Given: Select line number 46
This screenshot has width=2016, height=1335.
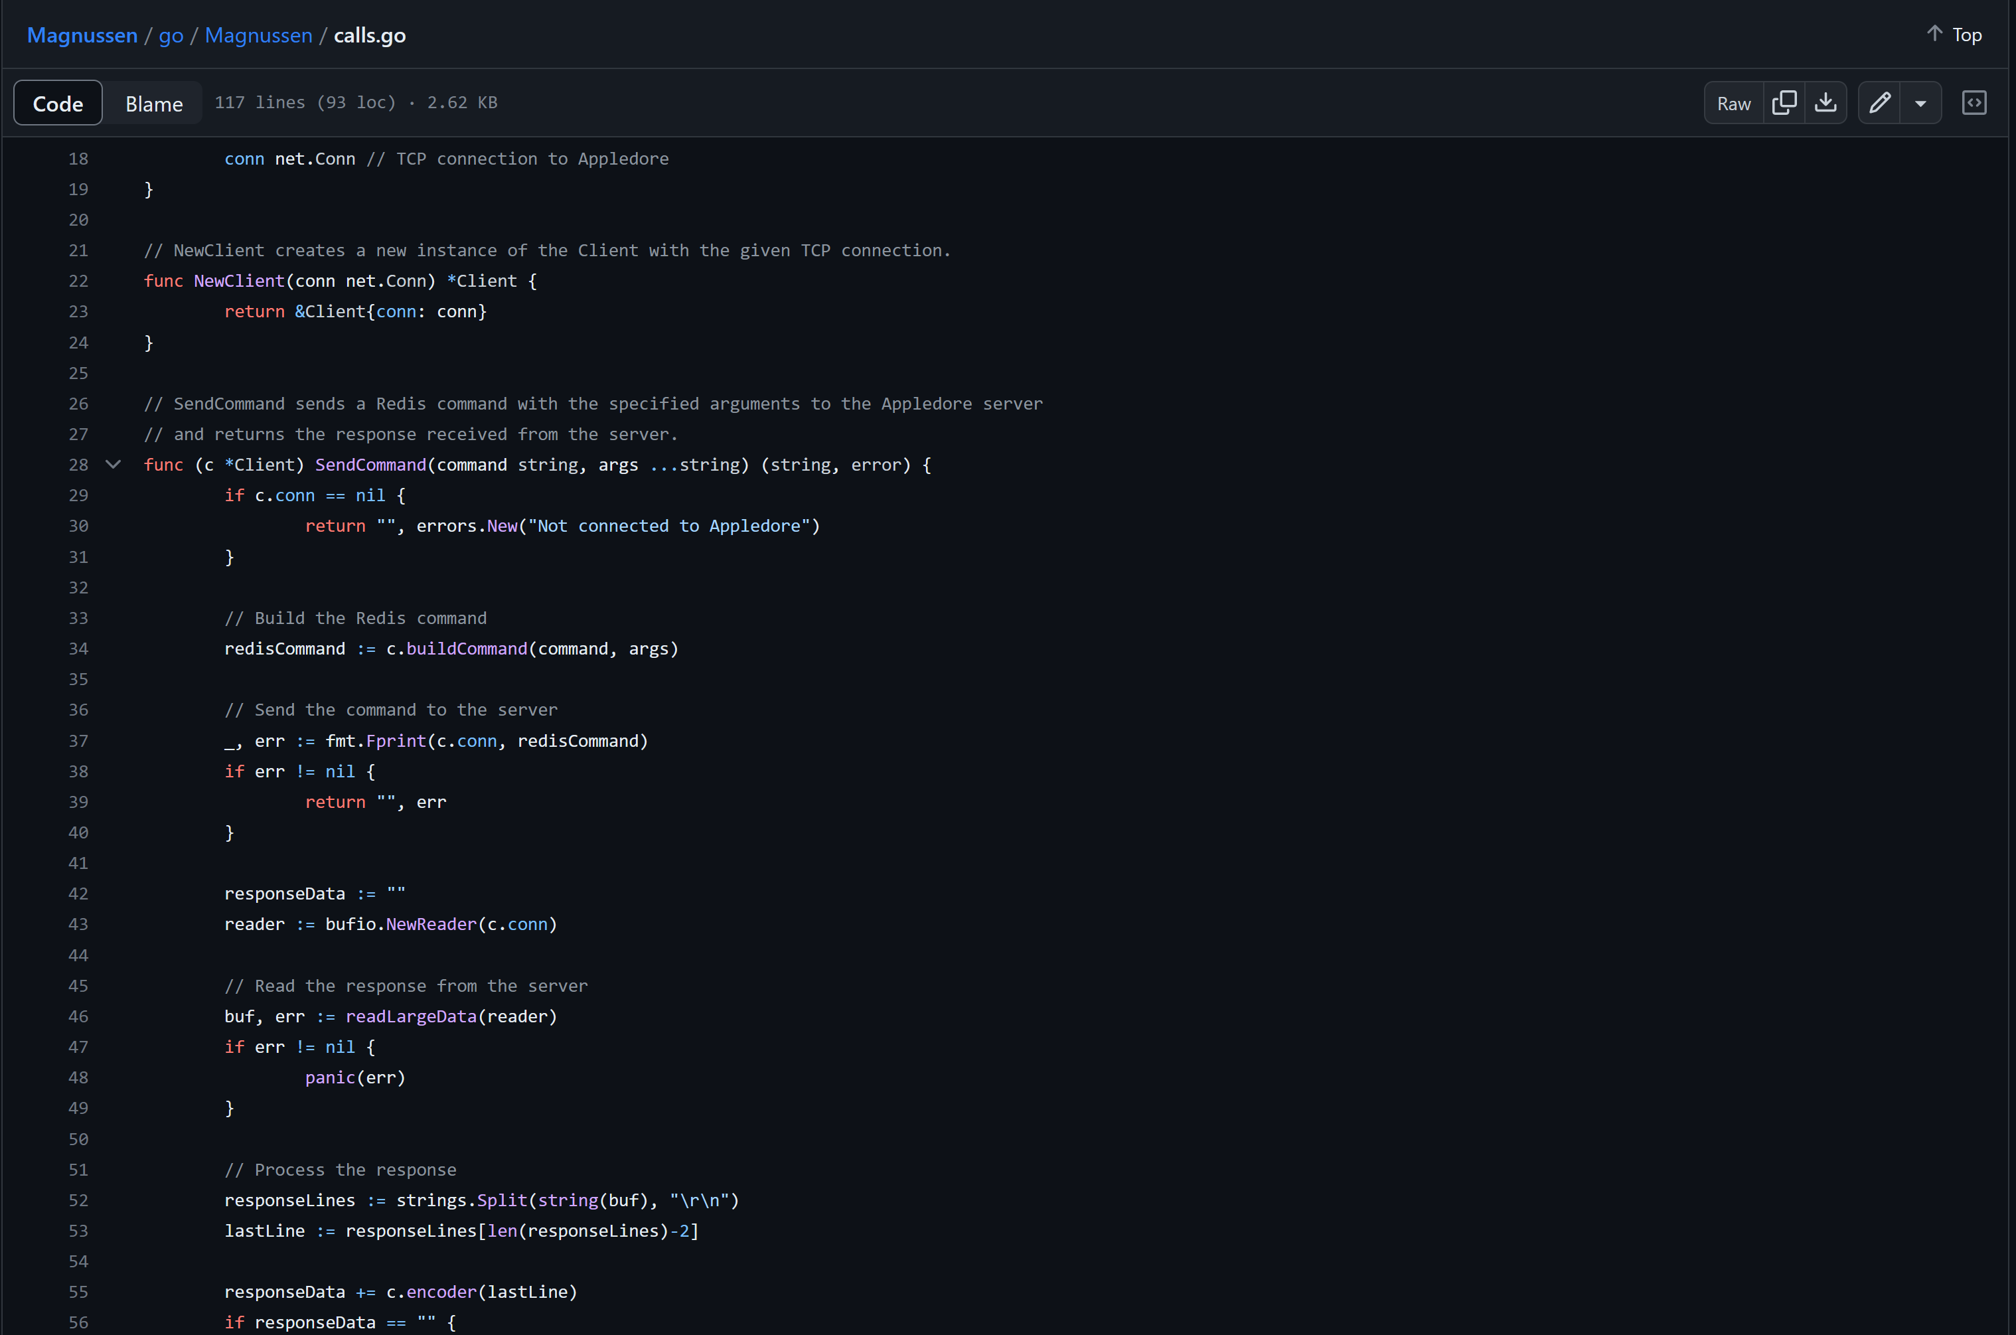Looking at the screenshot, I should 78,1016.
